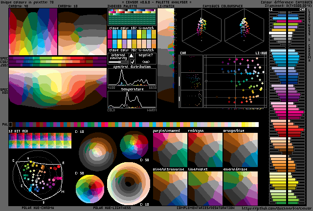Open the temperature cold-warm graph

click(x=132, y=100)
